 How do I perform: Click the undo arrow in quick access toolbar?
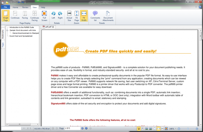coord(19,2)
